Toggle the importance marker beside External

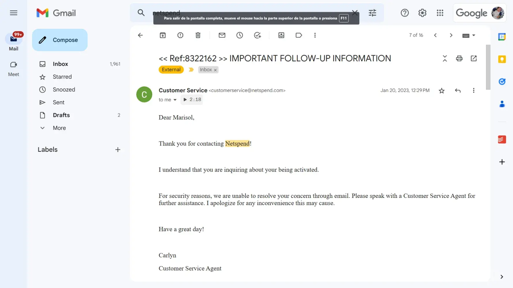pyautogui.click(x=191, y=70)
